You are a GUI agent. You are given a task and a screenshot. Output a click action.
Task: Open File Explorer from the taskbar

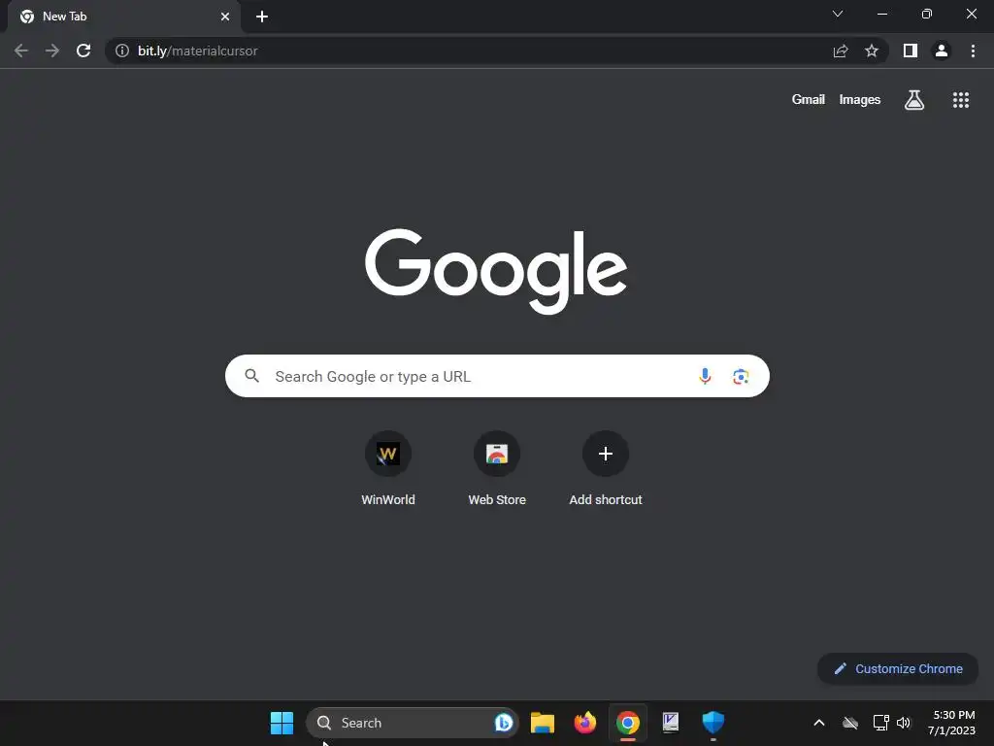(x=543, y=723)
